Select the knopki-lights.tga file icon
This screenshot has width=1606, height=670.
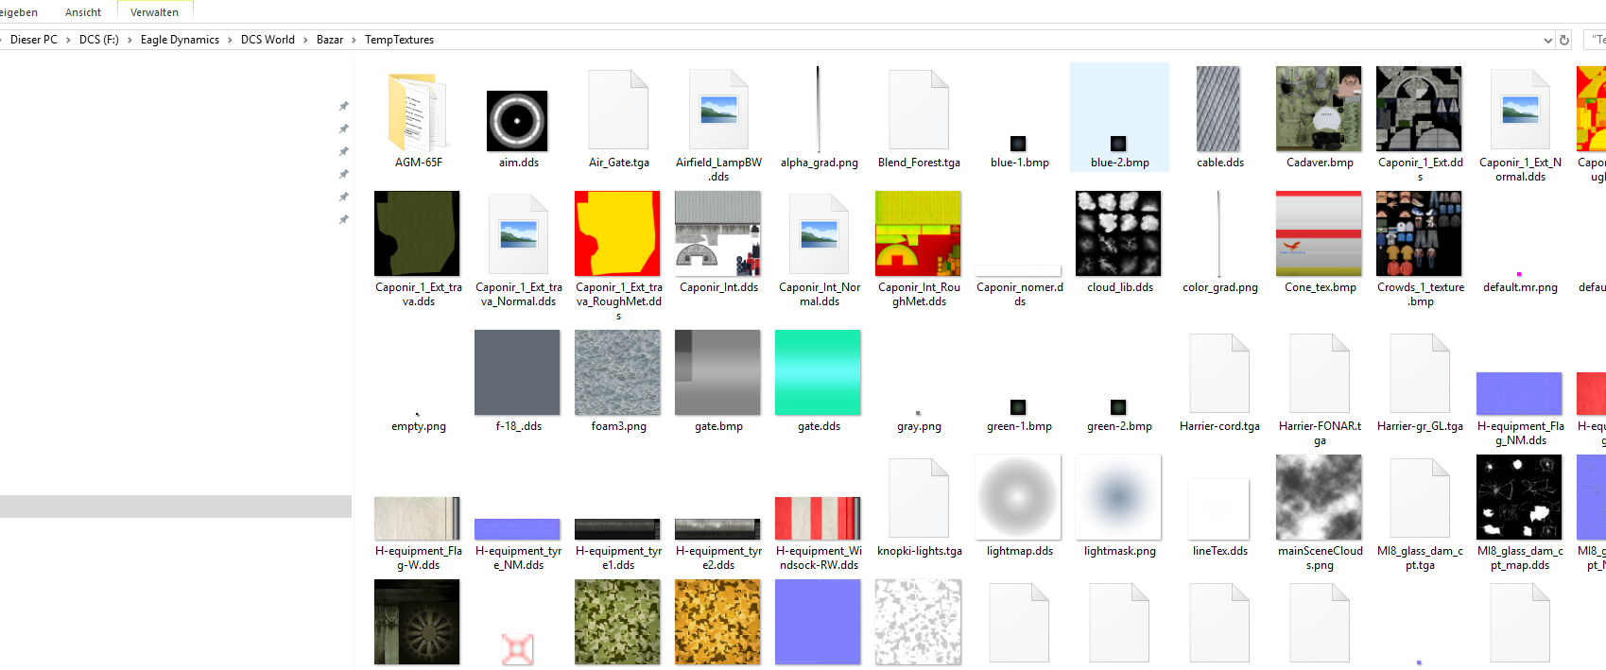pos(919,498)
